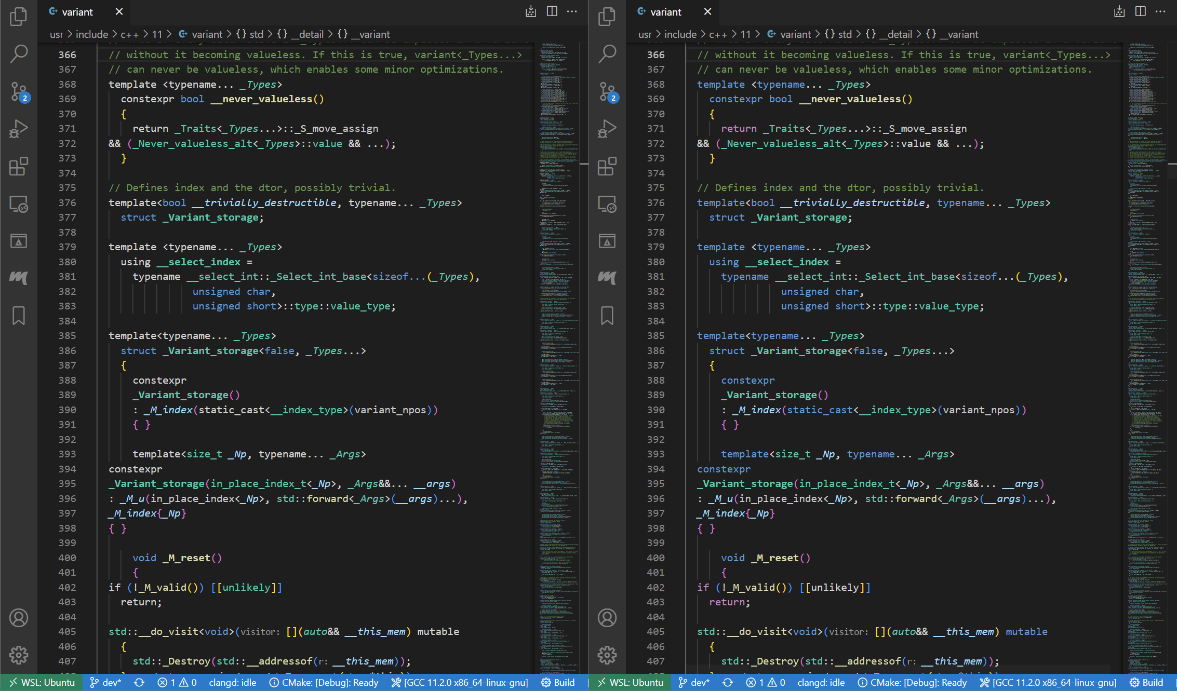
Task: Open Remote Explorer in left activity bar
Action: point(19,204)
